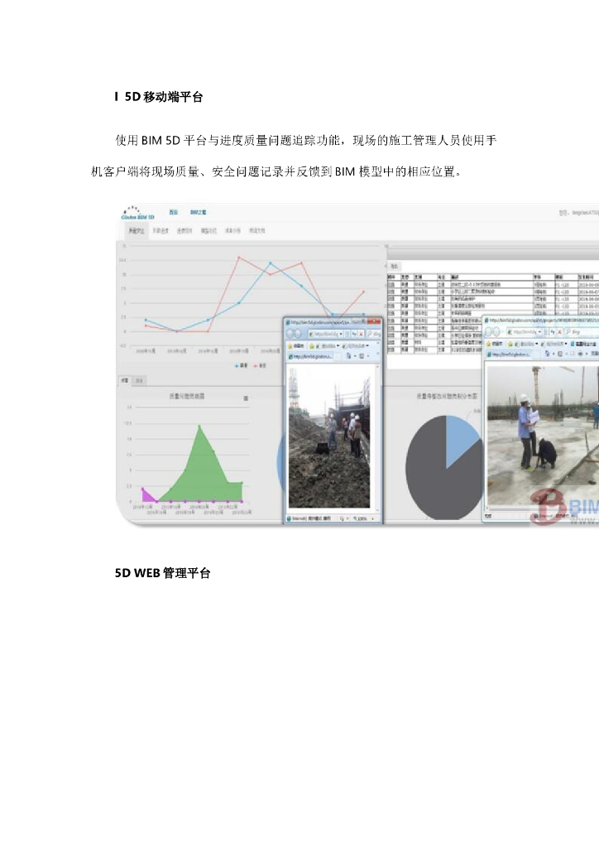Click the chart menu icon on green area chart
The image size is (599, 848).
pos(246,398)
